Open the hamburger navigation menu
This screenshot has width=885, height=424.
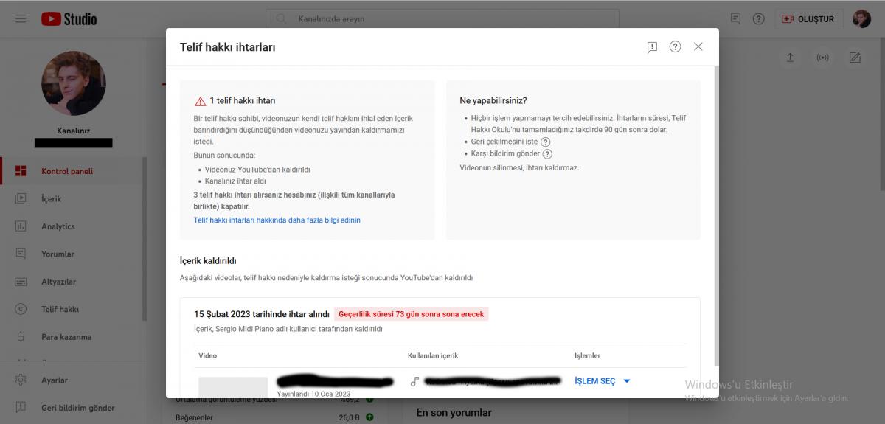[x=21, y=19]
